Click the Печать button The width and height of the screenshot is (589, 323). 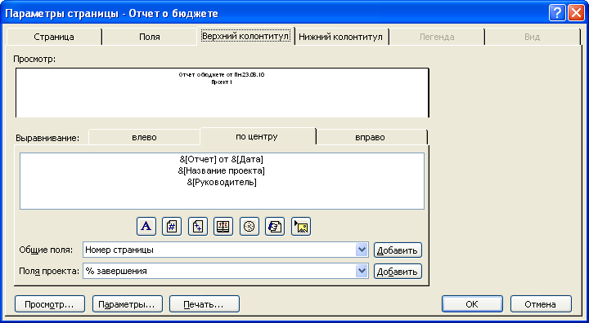tap(205, 304)
